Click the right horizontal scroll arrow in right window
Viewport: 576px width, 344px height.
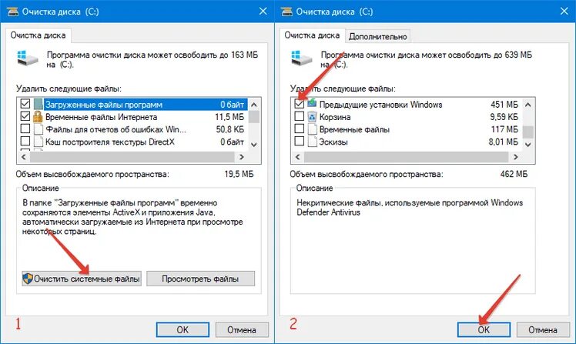(x=515, y=157)
